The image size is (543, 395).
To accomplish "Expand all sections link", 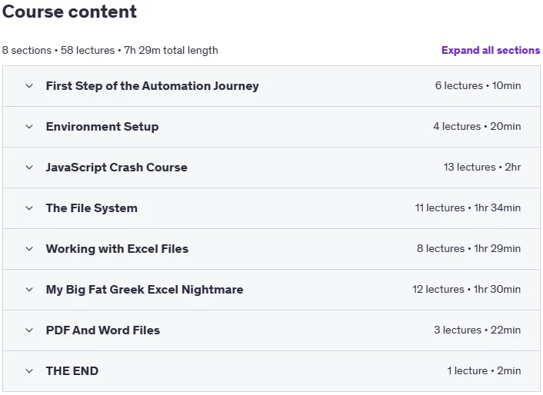I will (491, 51).
